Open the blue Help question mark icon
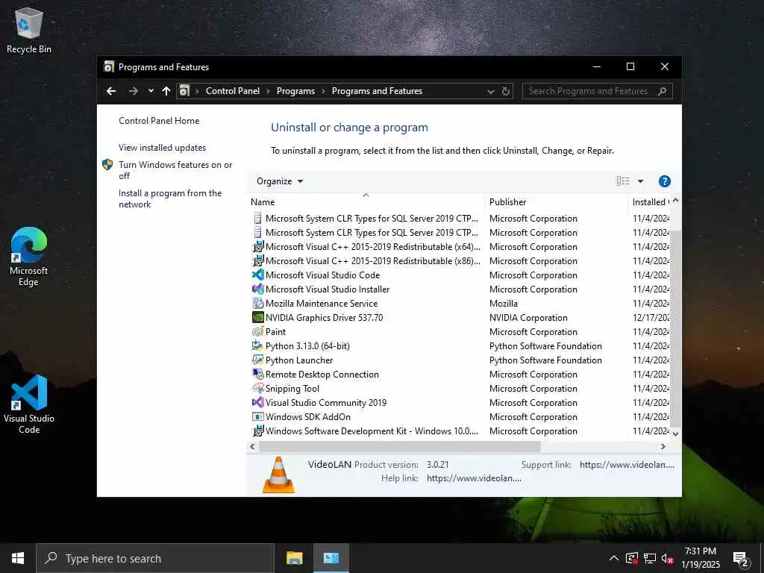Image resolution: width=764 pixels, height=573 pixels. point(664,181)
